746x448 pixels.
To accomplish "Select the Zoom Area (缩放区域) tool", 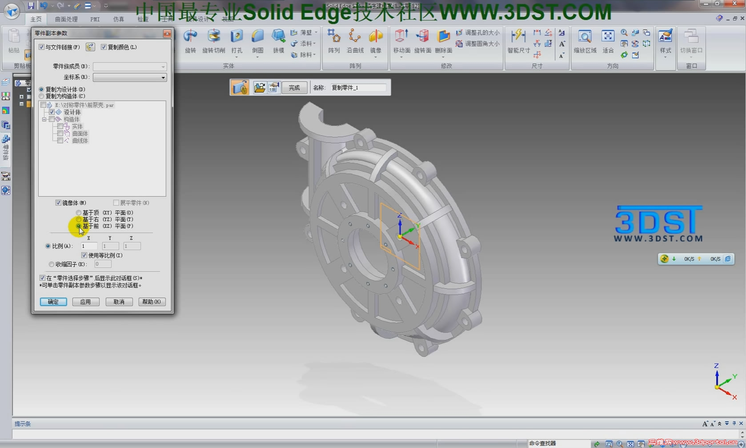I will tap(585, 42).
